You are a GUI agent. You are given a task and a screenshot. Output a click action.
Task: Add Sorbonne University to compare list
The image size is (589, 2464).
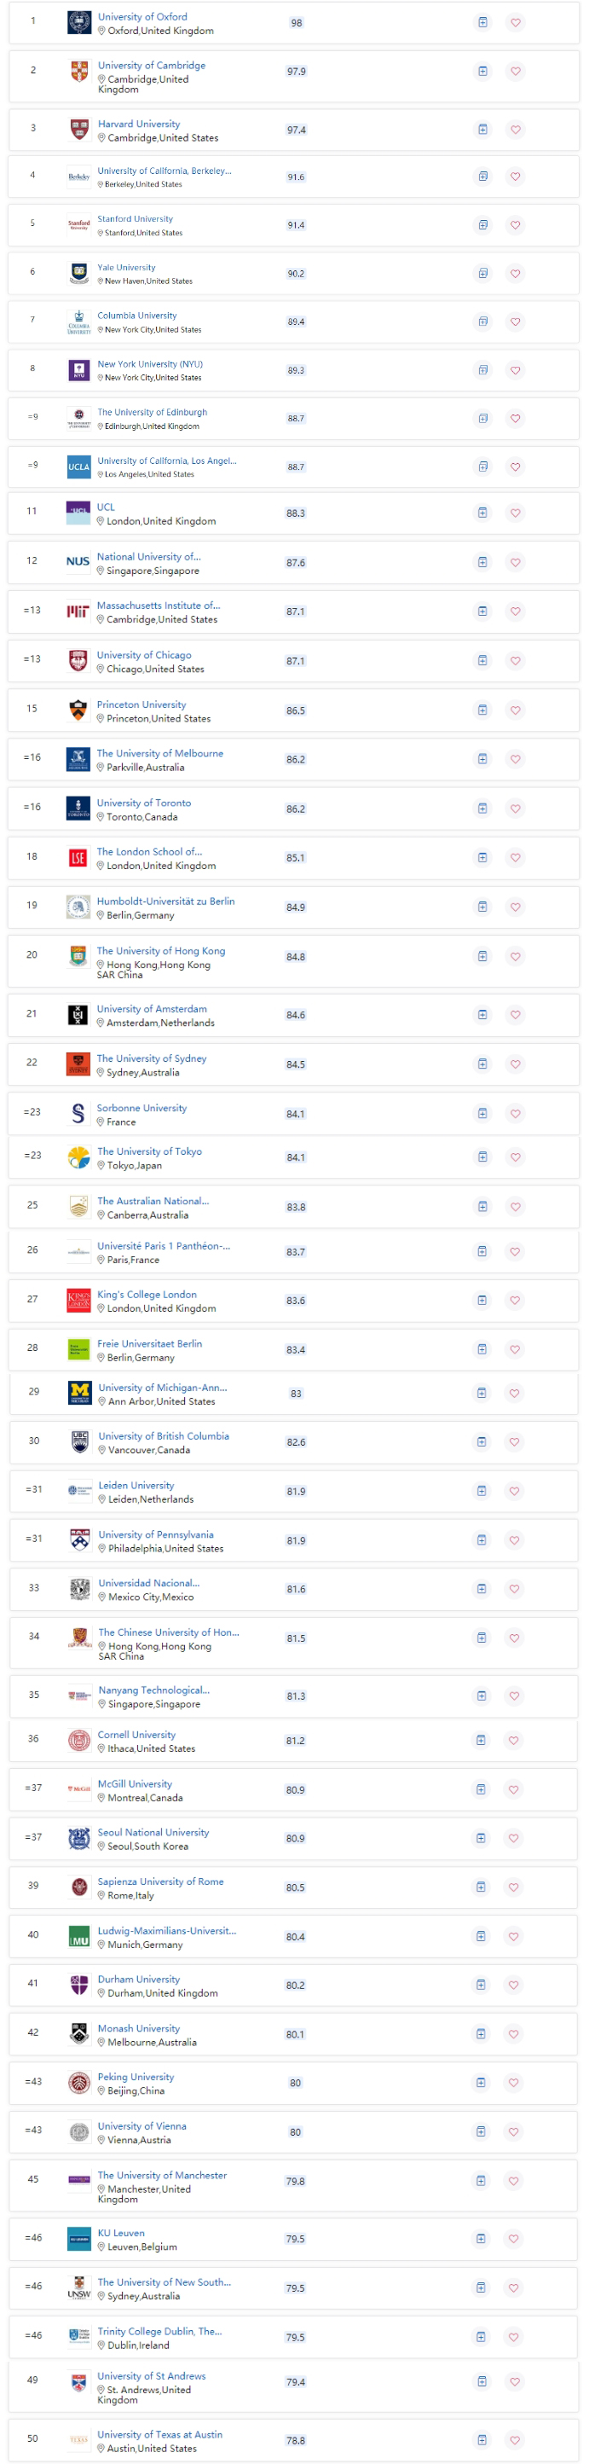482,1113
